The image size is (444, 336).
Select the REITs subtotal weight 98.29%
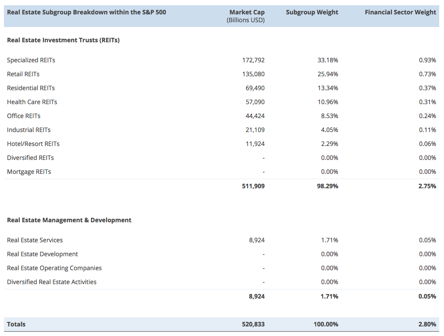(x=327, y=186)
